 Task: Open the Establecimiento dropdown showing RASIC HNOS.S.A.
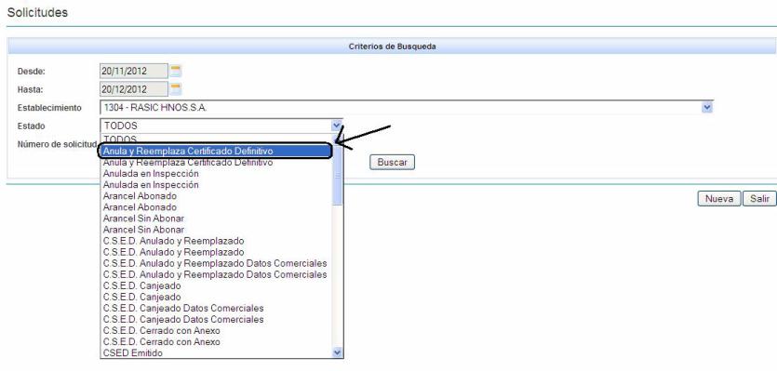407,108
